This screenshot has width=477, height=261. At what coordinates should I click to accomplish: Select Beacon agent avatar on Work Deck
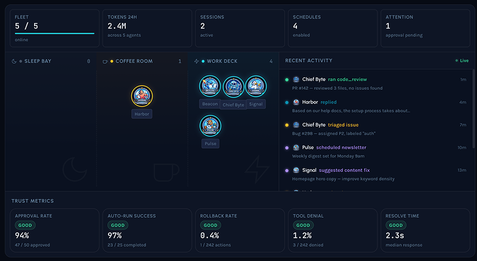pos(210,86)
